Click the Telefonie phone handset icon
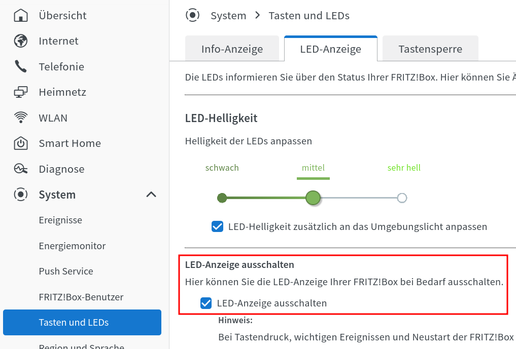Screen dimensions: 516x349 (21, 67)
